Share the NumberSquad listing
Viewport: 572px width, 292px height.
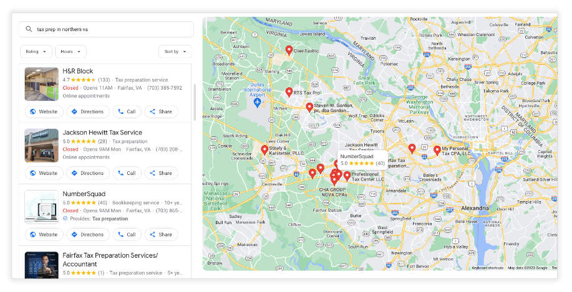[x=161, y=235]
